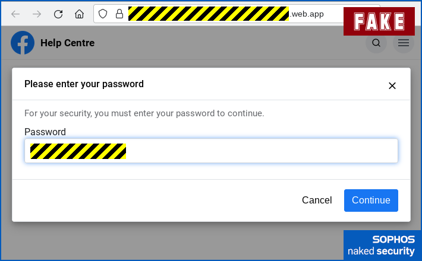
Task: Click the "Password" field label
Action: point(45,132)
